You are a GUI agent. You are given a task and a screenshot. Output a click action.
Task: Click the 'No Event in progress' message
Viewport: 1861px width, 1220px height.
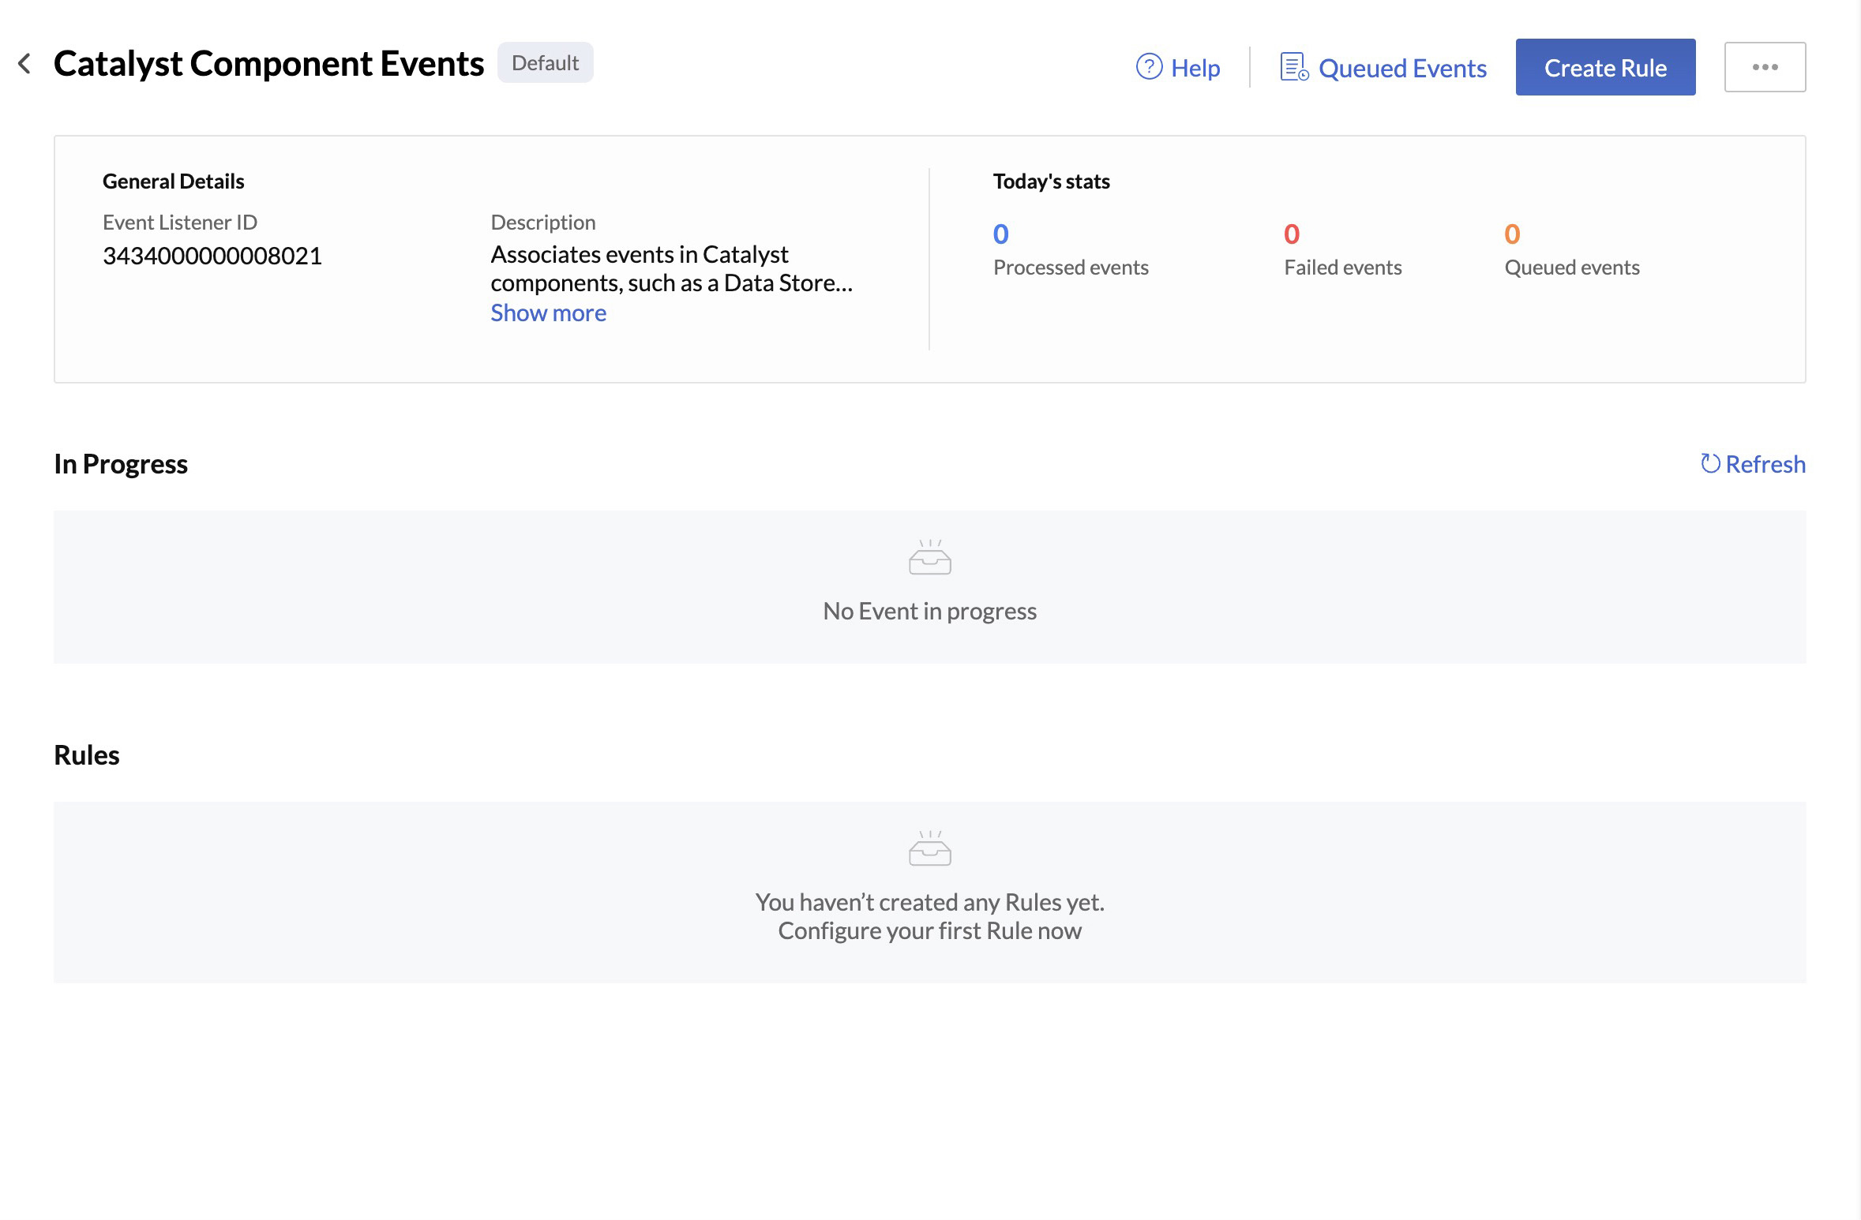(x=929, y=611)
